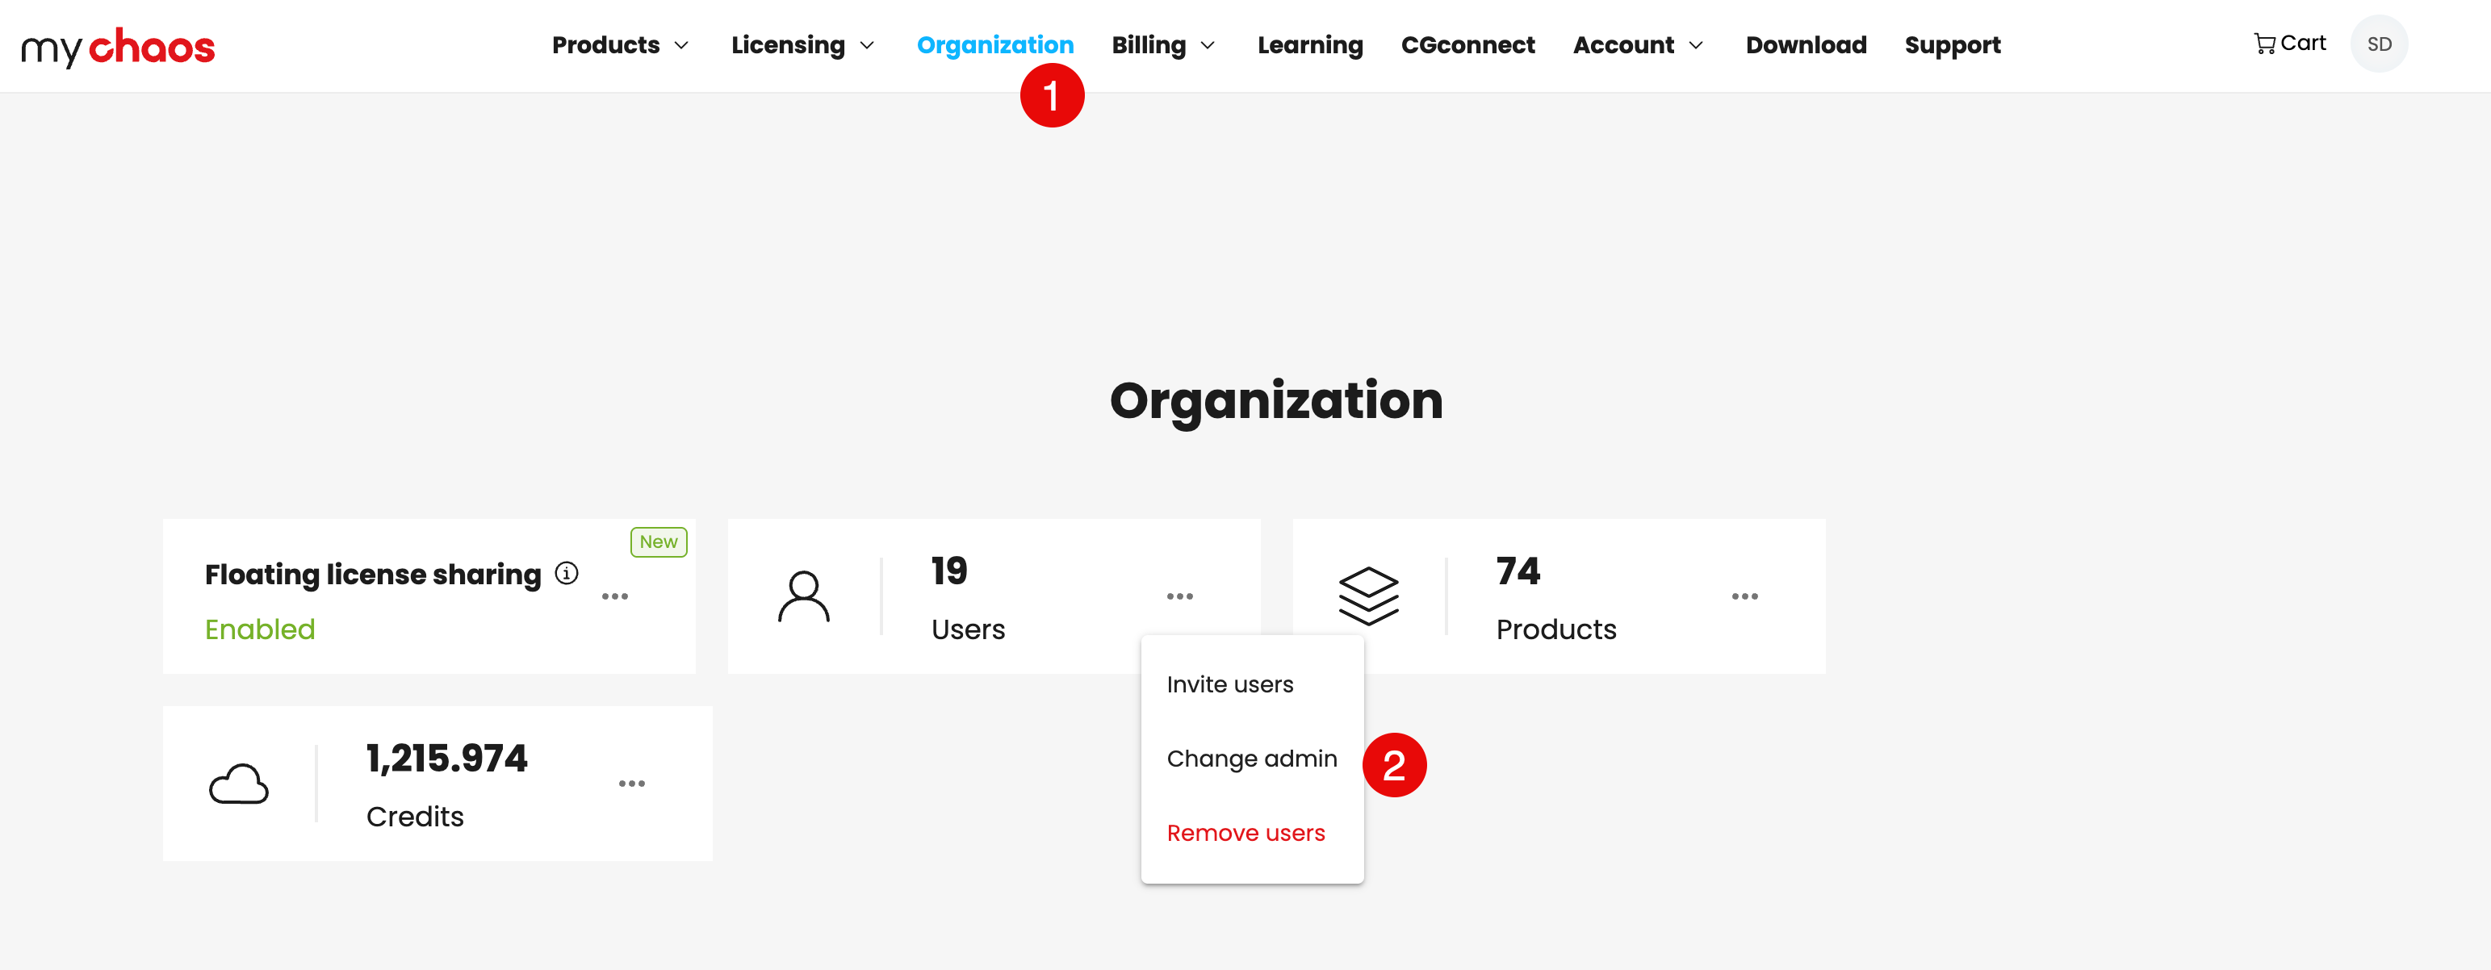Choose Change admin in the menu
Viewport: 2491px width, 970px height.
(x=1251, y=759)
